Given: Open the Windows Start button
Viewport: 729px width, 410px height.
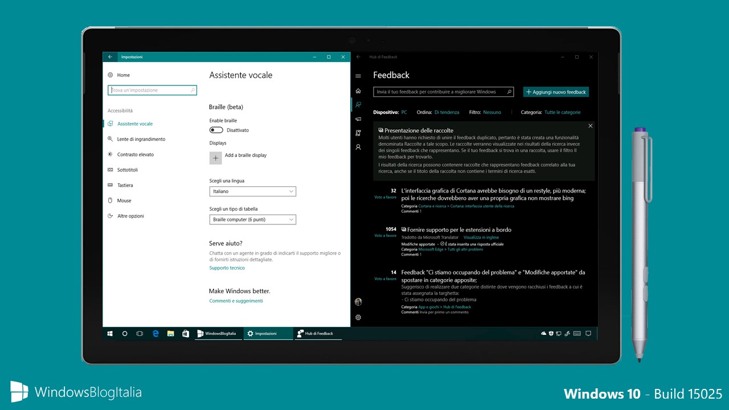Looking at the screenshot, I should click(110, 334).
